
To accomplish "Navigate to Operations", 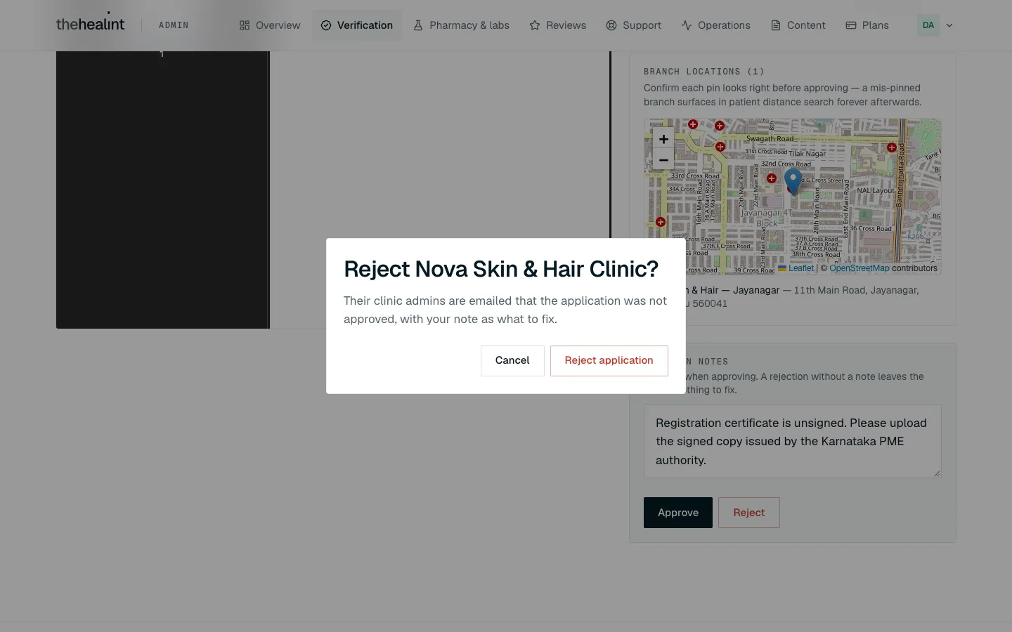I will click(x=716, y=25).
